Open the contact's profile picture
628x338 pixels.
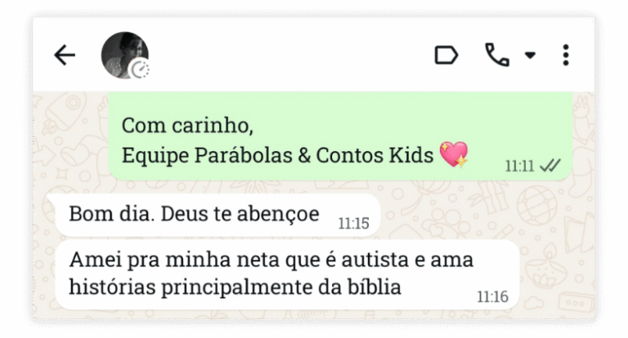point(124,56)
